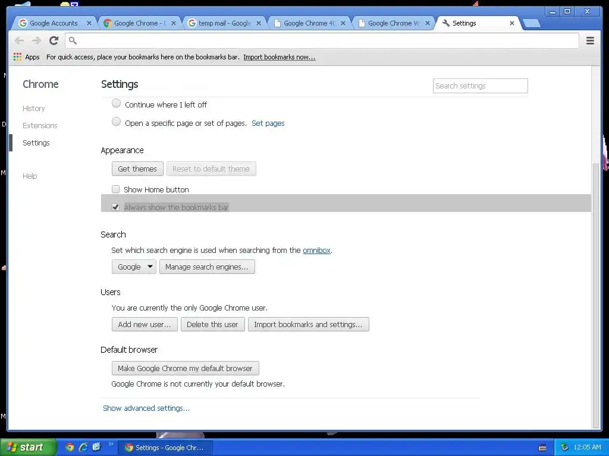The image size is (609, 456).
Task: Open the Chrome hamburger menu icon
Action: pyautogui.click(x=590, y=40)
